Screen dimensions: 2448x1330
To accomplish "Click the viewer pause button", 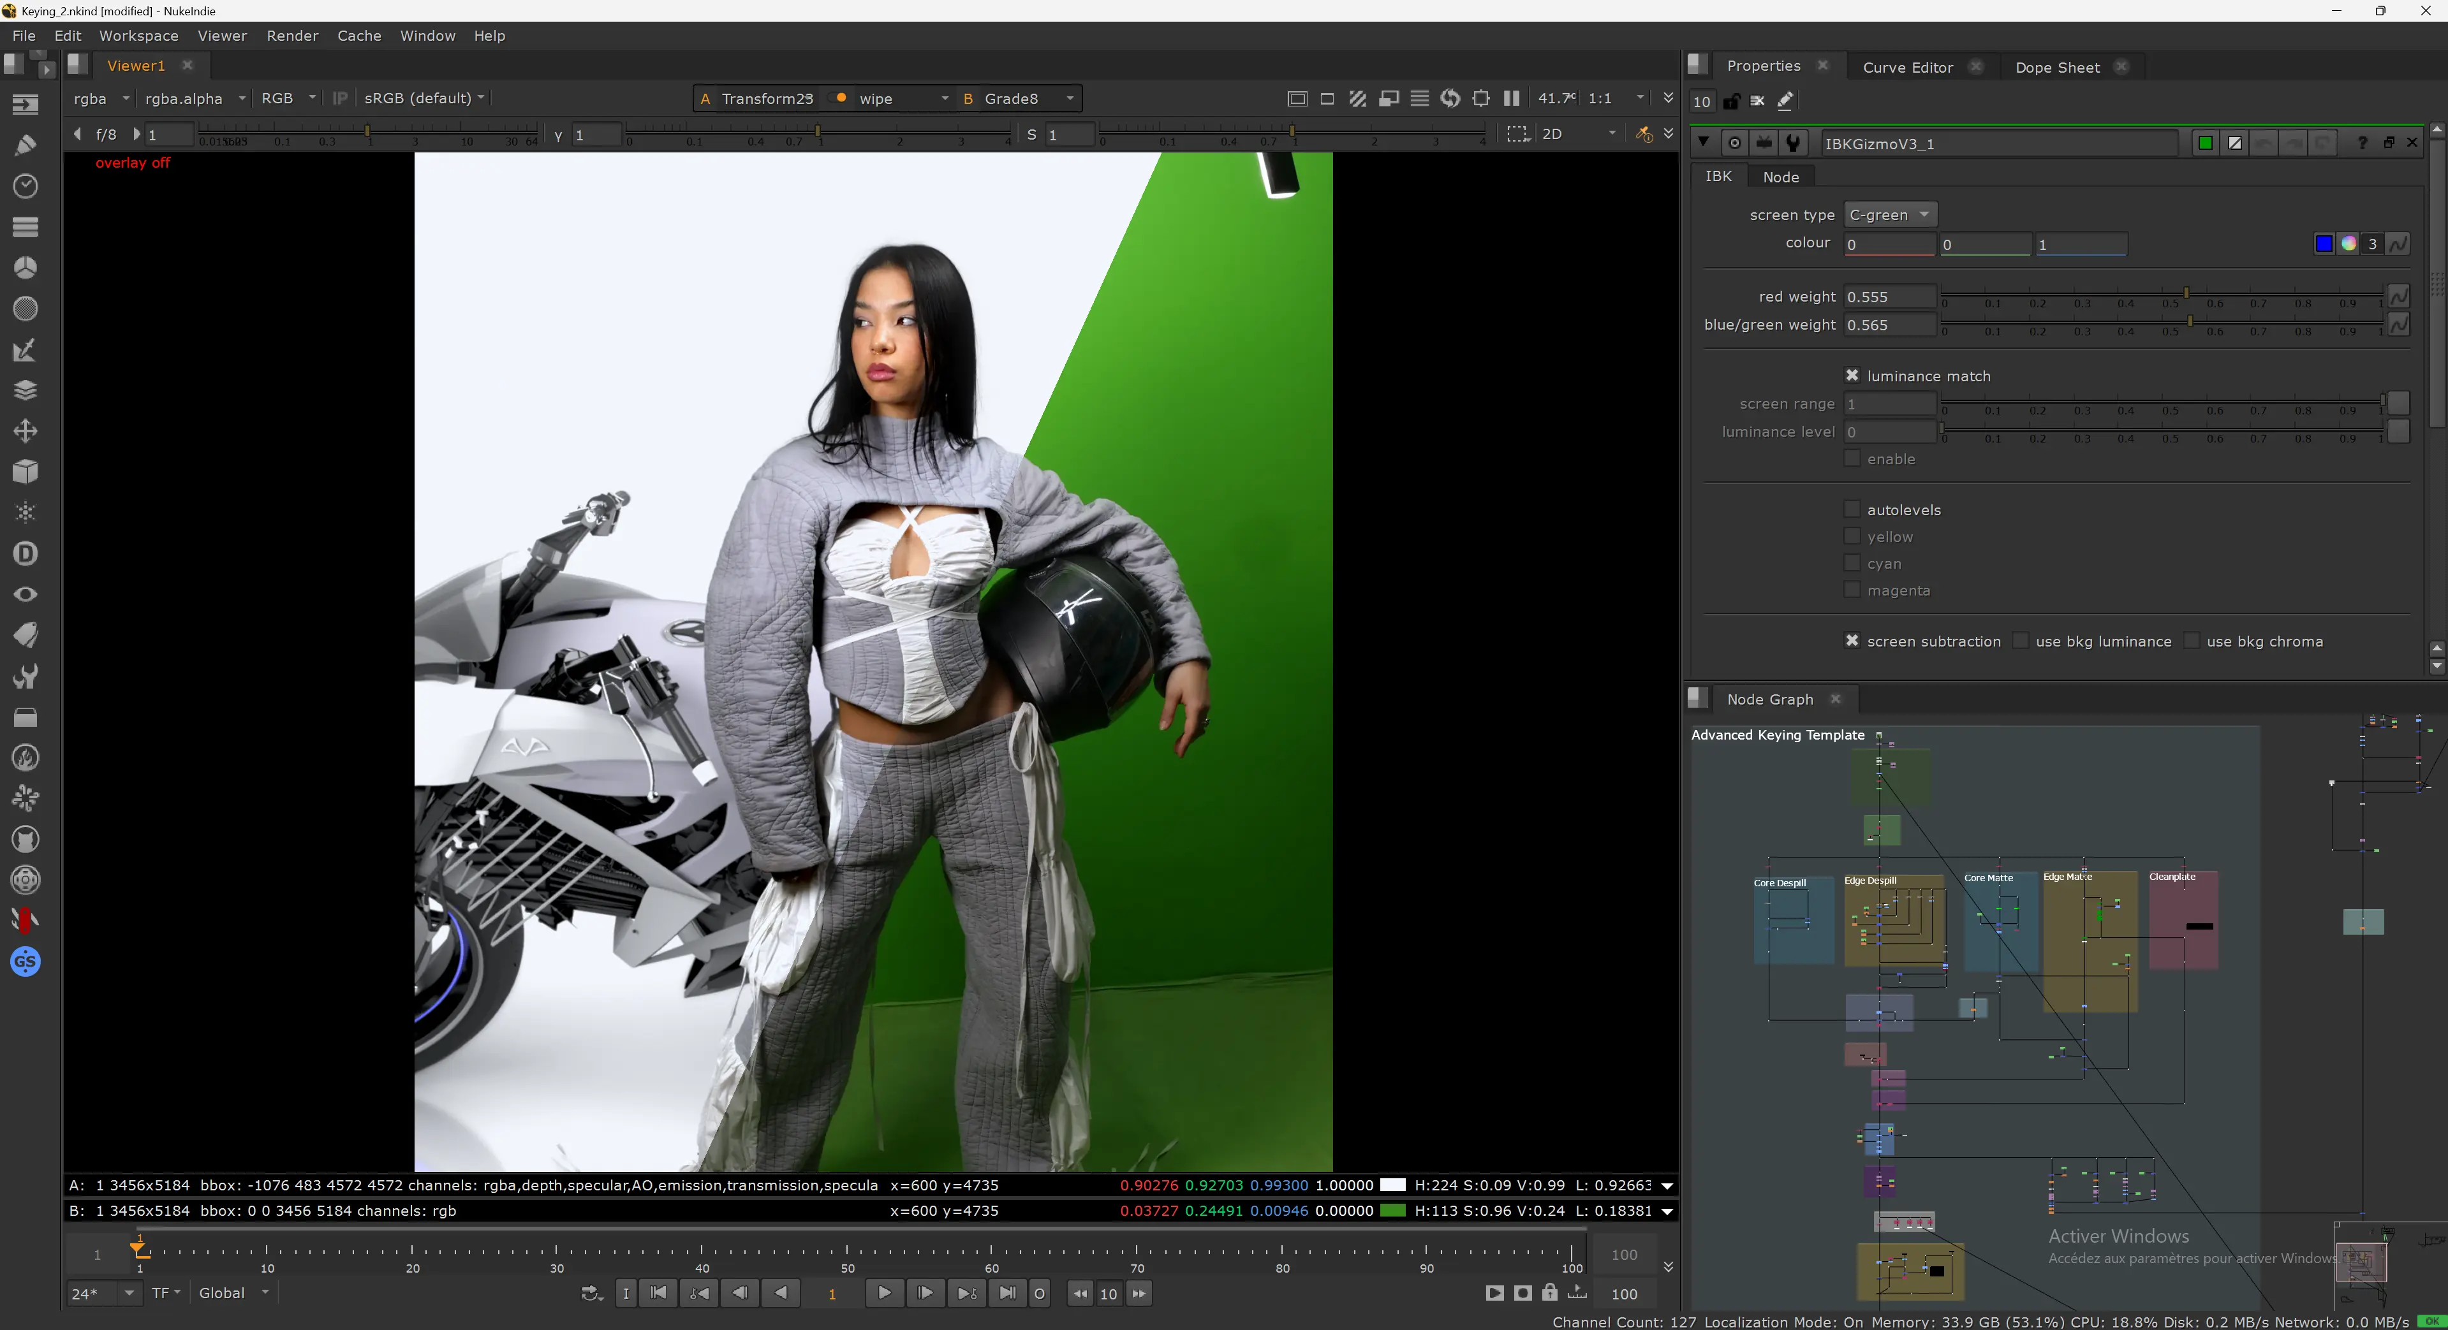I will 1511,99.
